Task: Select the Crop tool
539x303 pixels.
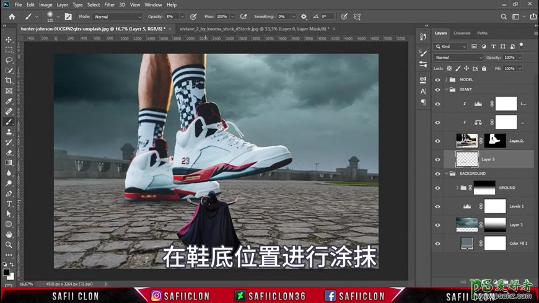Action: coord(9,81)
